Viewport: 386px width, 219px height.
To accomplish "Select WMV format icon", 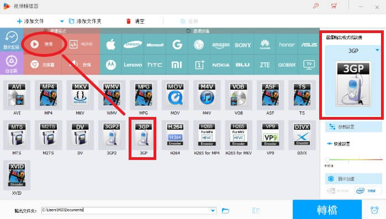I will click(x=112, y=95).
